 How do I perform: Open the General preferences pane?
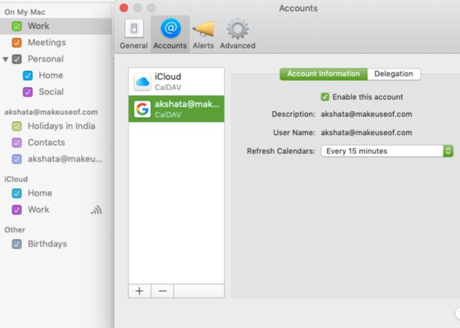coord(133,33)
